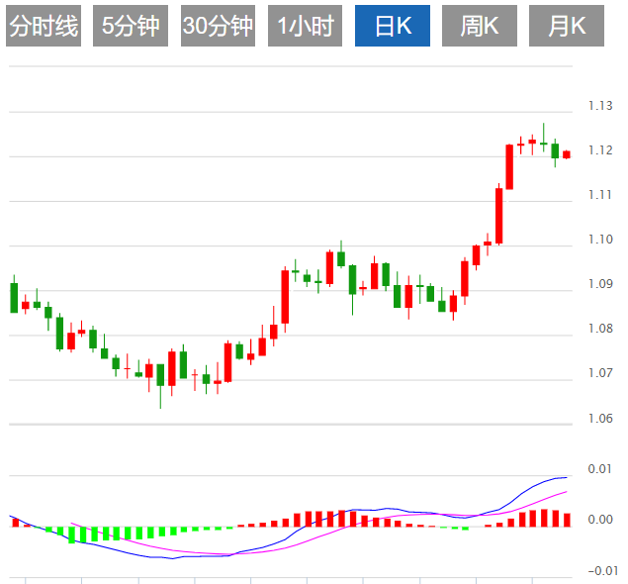Click the 1.11 price axis label

[600, 195]
